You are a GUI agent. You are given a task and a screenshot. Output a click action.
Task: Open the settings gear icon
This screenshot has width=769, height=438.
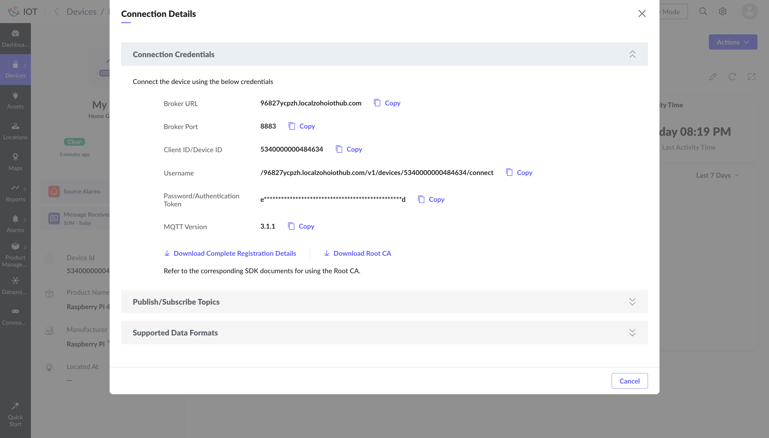723,12
